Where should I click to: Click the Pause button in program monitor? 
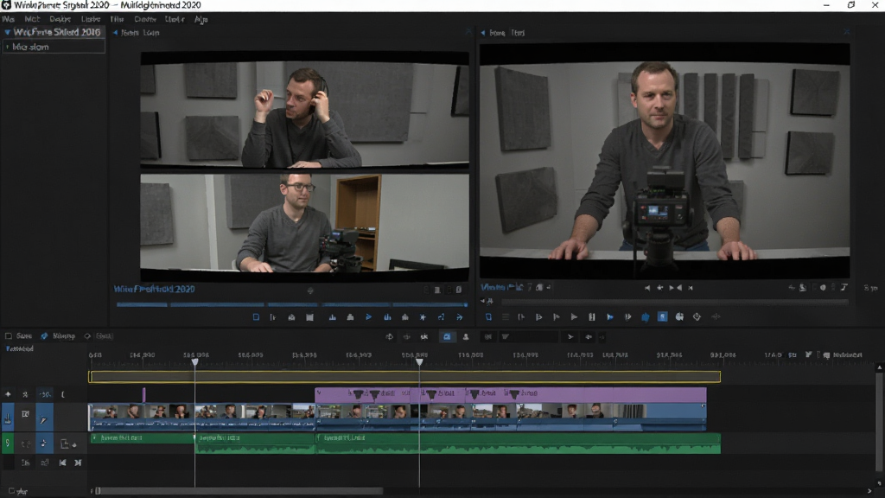pos(591,317)
